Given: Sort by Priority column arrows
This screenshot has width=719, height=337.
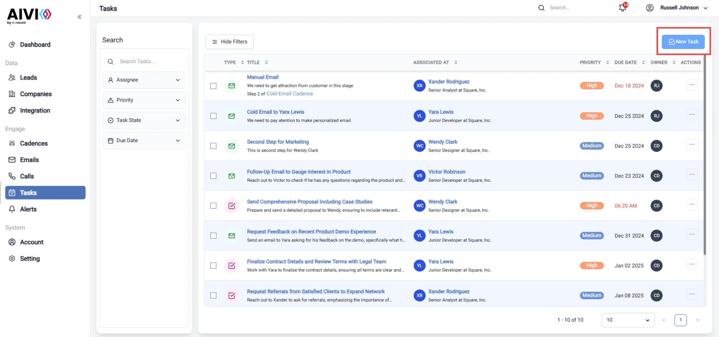Looking at the screenshot, I should coord(607,62).
